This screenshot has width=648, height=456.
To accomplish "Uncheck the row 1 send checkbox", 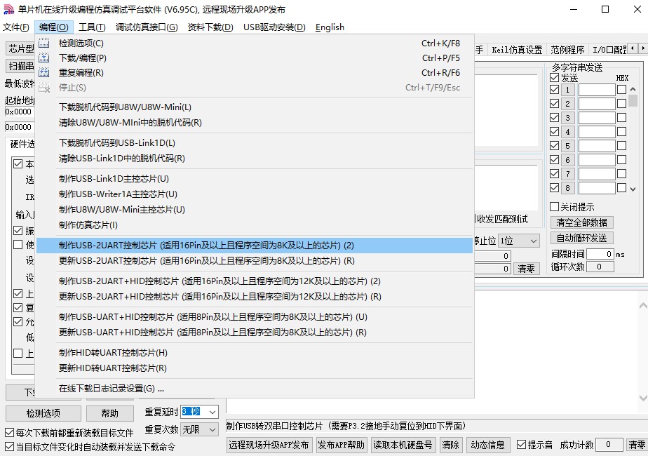I will click(555, 90).
